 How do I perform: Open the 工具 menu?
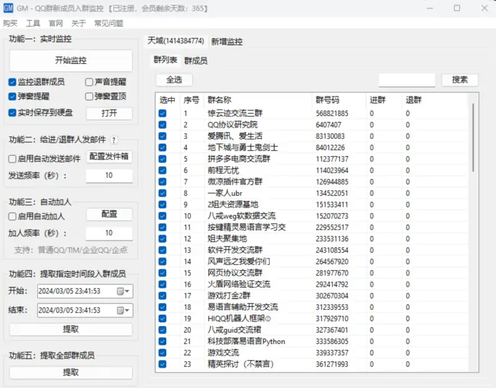[x=32, y=24]
